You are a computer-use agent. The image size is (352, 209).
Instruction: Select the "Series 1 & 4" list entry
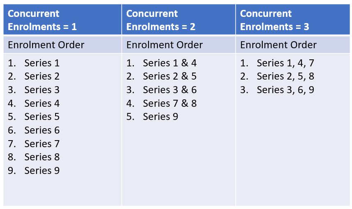(169, 63)
